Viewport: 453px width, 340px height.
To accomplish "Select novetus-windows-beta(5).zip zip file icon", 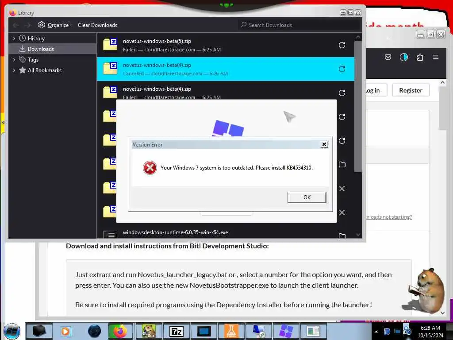I will coord(110,44).
